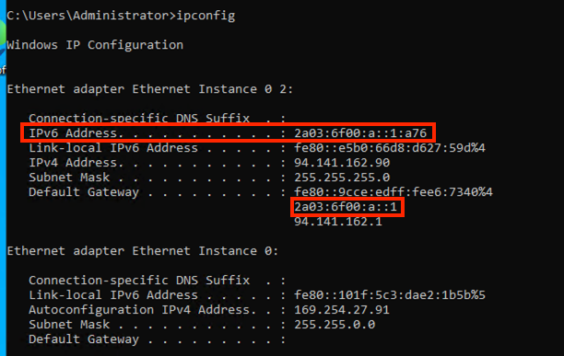Screen dimensions: 564x356
Task: Click subnet mask 255.255.0.0
Action: click(335, 325)
